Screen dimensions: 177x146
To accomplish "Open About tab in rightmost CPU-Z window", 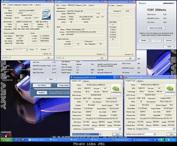I will [x=119, y=6].
